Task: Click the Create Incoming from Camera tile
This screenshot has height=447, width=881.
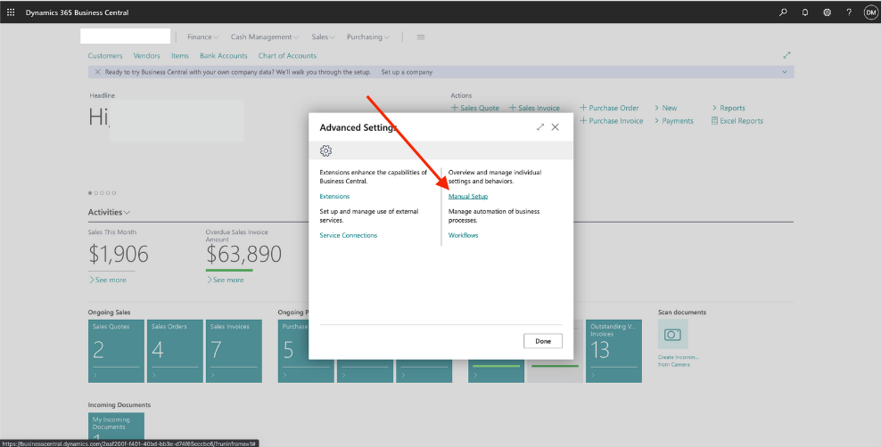Action: pyautogui.click(x=673, y=335)
